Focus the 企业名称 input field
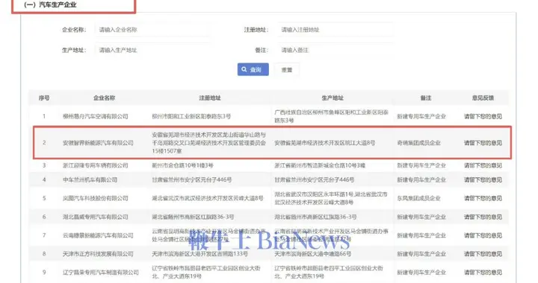Screen dimensions: 538x283 [152, 30]
